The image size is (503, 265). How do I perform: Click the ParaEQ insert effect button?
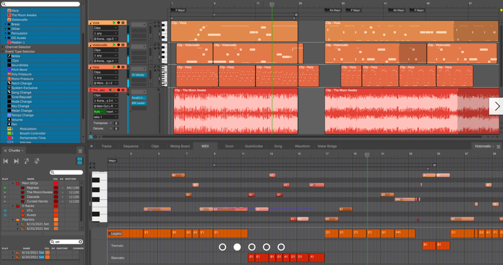[138, 98]
